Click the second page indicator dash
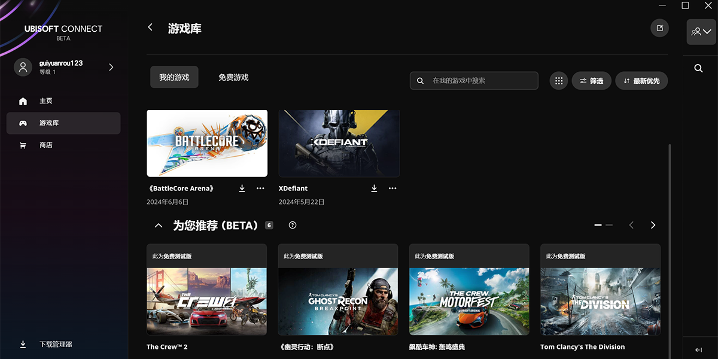Image resolution: width=718 pixels, height=359 pixels. pyautogui.click(x=609, y=225)
